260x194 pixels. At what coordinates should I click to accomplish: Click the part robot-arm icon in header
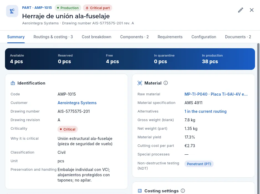12,11
